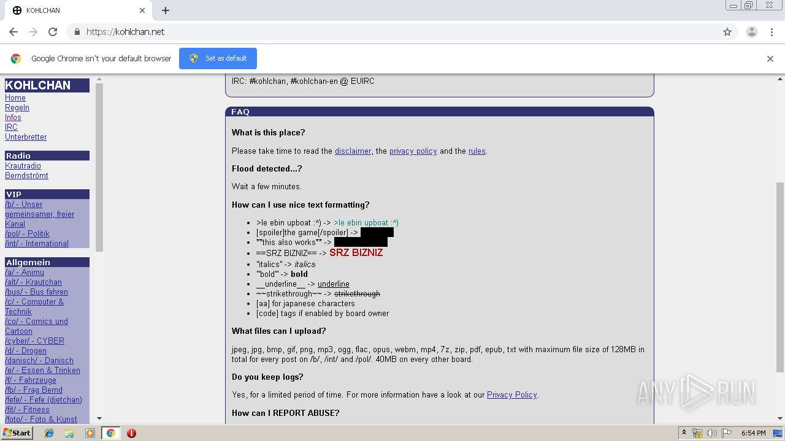Open the /fb/ - Frag Bernd board

[34, 390]
